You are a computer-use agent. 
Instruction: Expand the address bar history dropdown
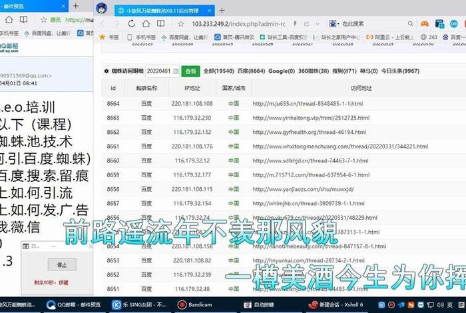coord(318,24)
